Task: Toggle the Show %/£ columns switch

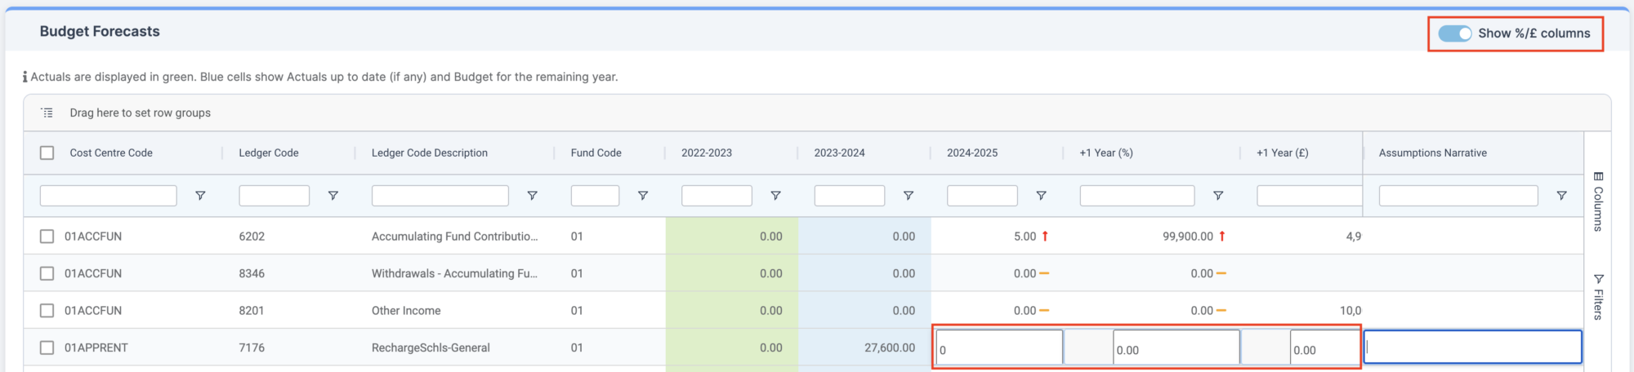Action: (x=1455, y=33)
